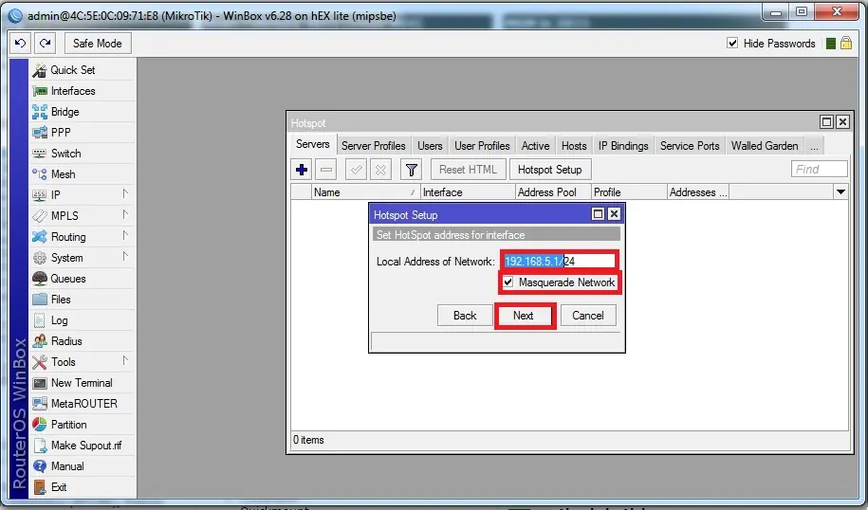The image size is (868, 510).
Task: Switch to the Active tab
Action: click(535, 146)
